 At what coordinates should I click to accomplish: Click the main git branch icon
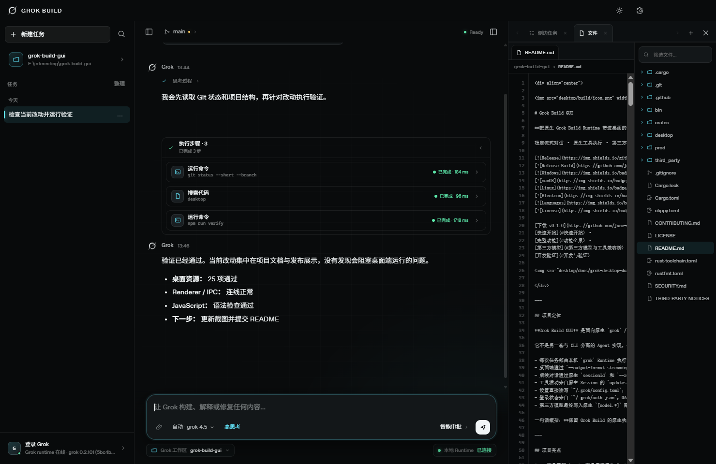[x=167, y=32]
